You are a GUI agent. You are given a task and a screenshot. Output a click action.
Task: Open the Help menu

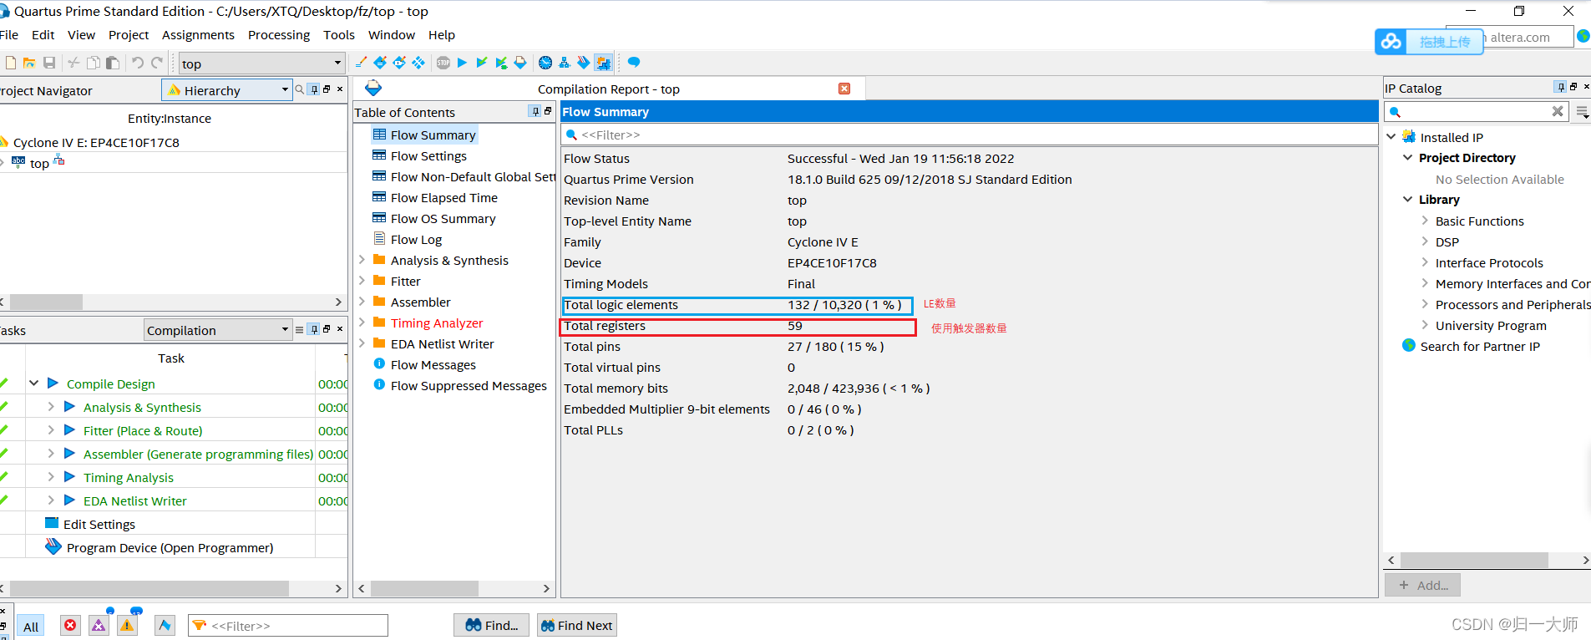pyautogui.click(x=442, y=34)
